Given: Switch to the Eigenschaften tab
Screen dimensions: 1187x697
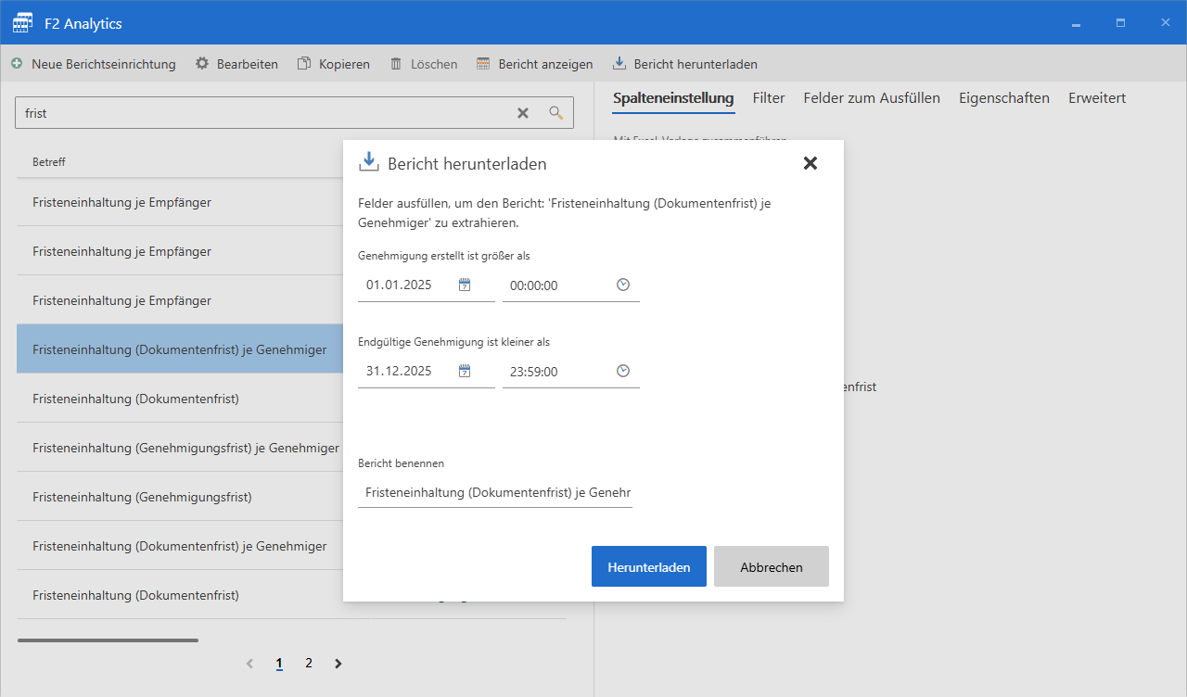Looking at the screenshot, I should (1004, 98).
